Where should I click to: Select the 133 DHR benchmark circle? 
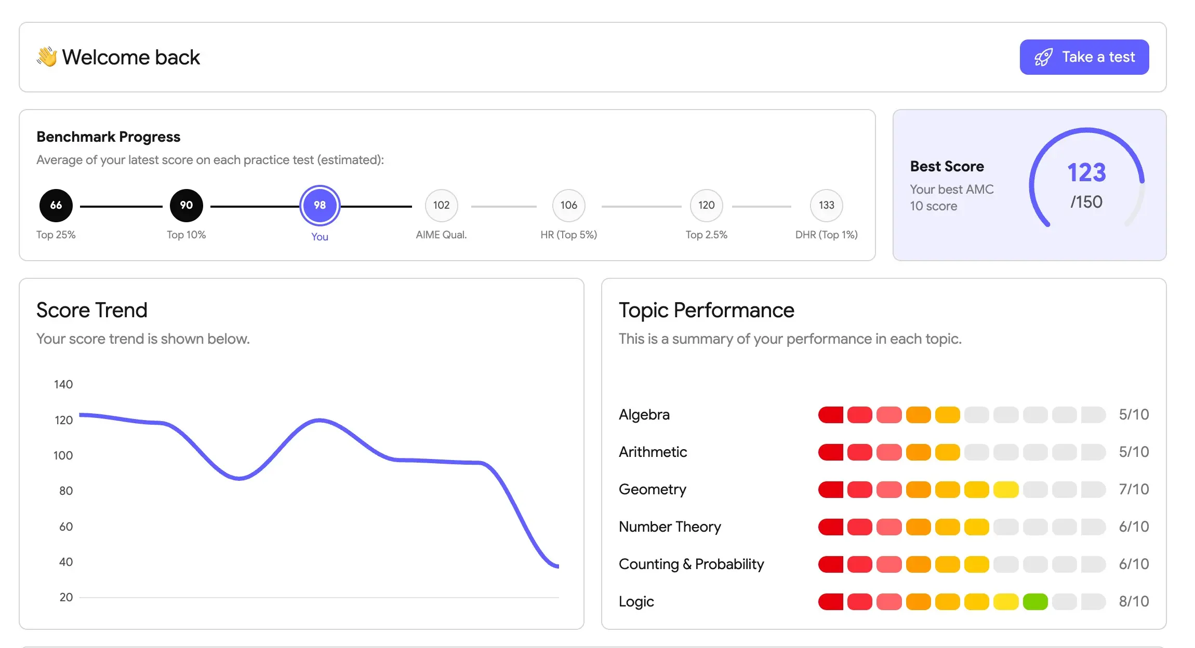click(x=826, y=205)
